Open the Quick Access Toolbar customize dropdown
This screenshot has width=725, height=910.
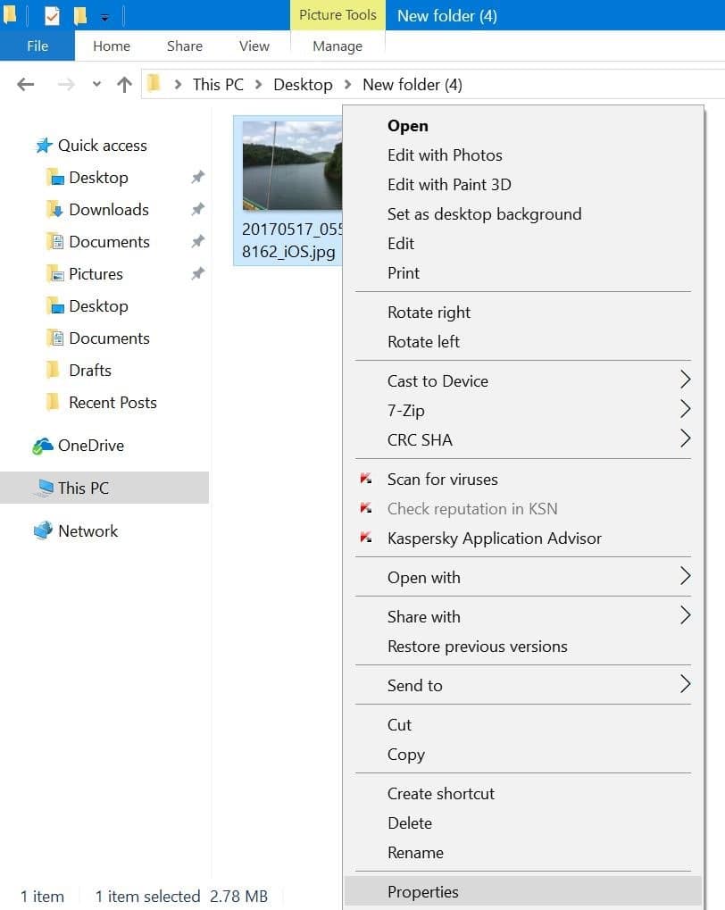104,15
